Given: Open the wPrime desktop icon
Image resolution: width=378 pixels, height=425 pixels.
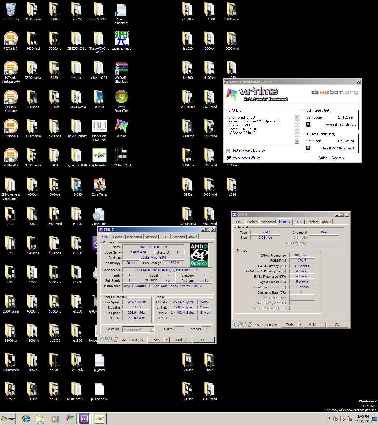Looking at the screenshot, I should coord(121,129).
